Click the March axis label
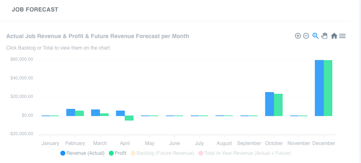 click(100, 143)
